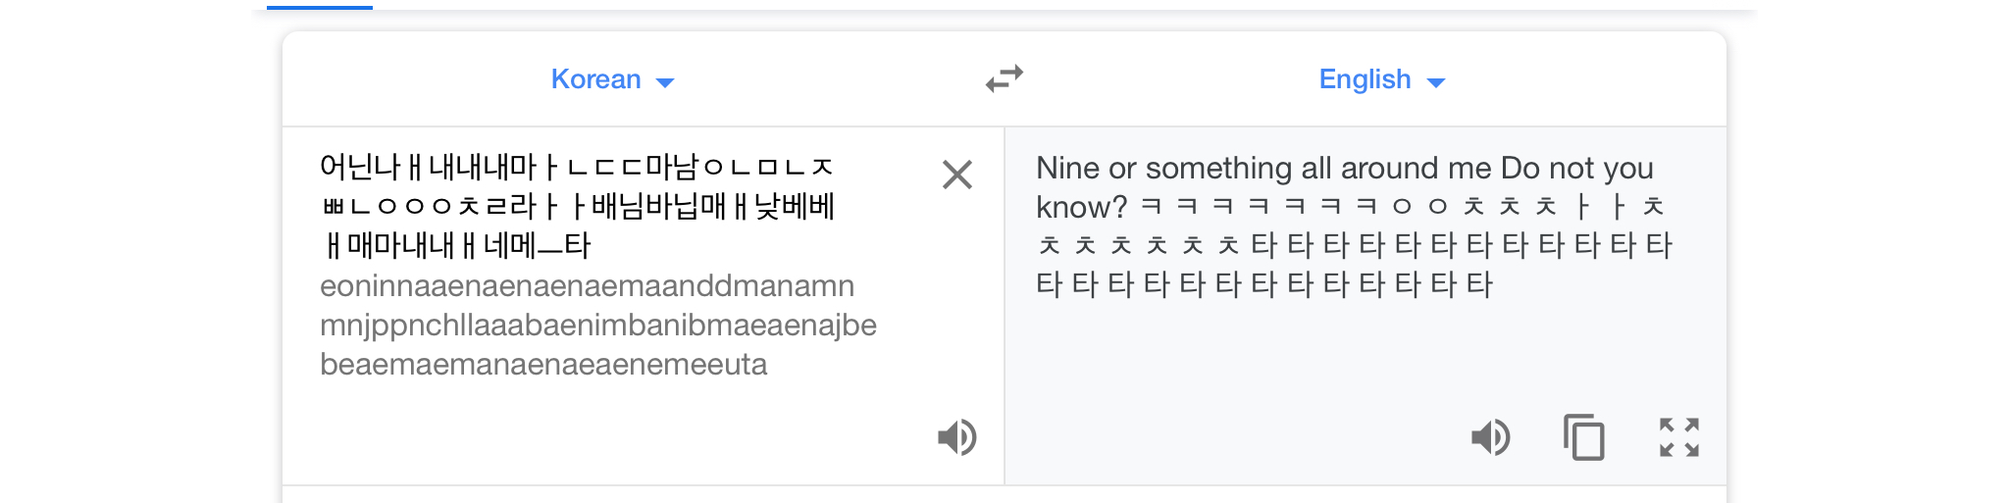This screenshot has width=2009, height=503.
Task: Listen to the Korean source text
Action: tap(956, 437)
